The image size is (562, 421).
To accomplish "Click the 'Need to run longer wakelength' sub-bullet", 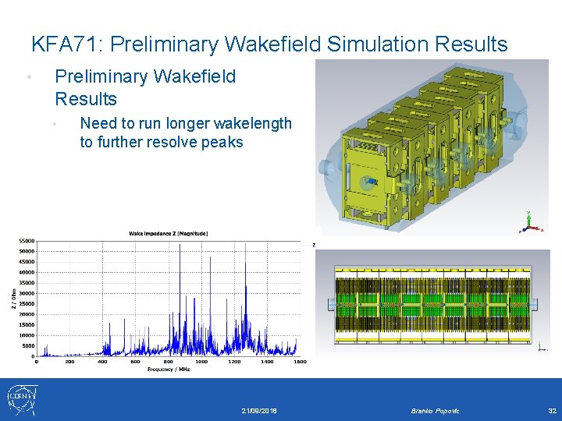I will pyautogui.click(x=186, y=132).
